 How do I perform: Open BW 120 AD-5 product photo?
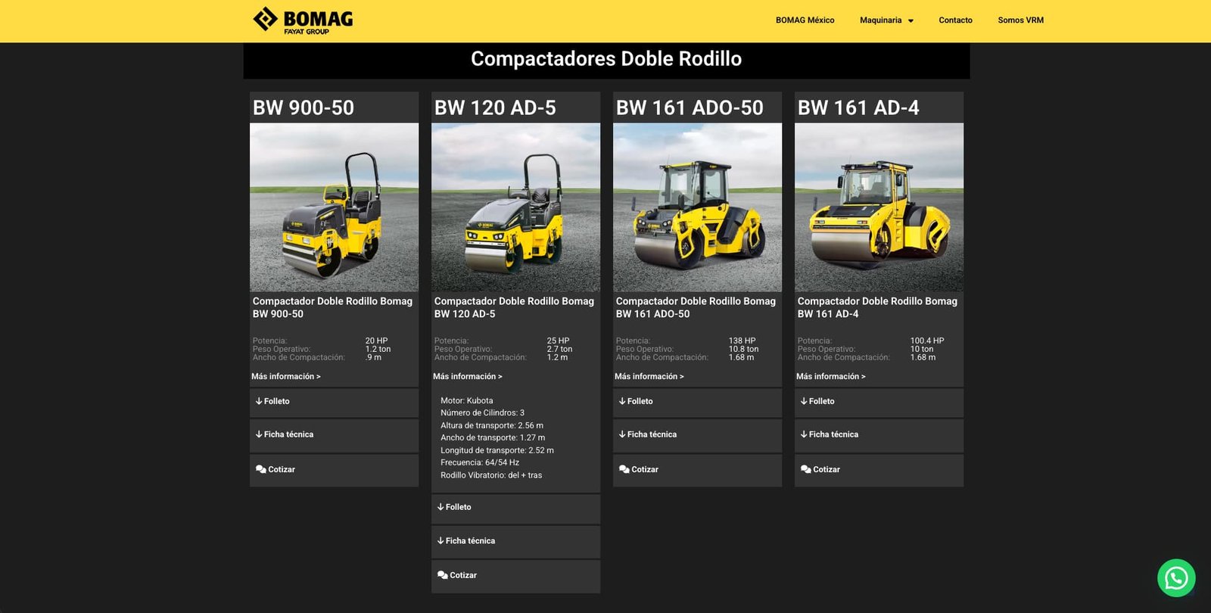[515, 207]
